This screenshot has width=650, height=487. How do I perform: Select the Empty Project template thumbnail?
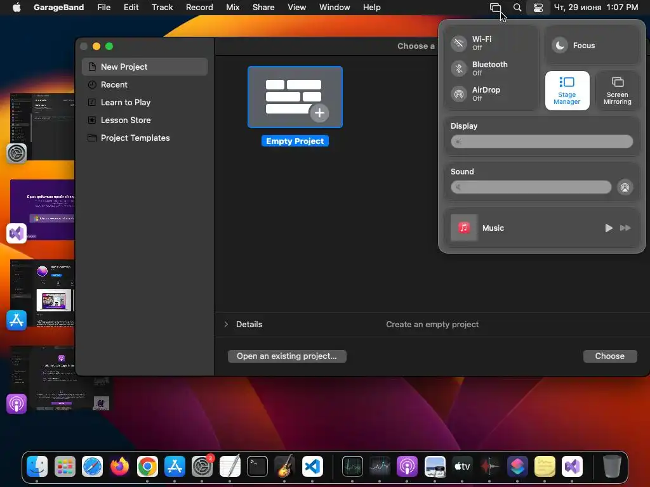pos(295,97)
